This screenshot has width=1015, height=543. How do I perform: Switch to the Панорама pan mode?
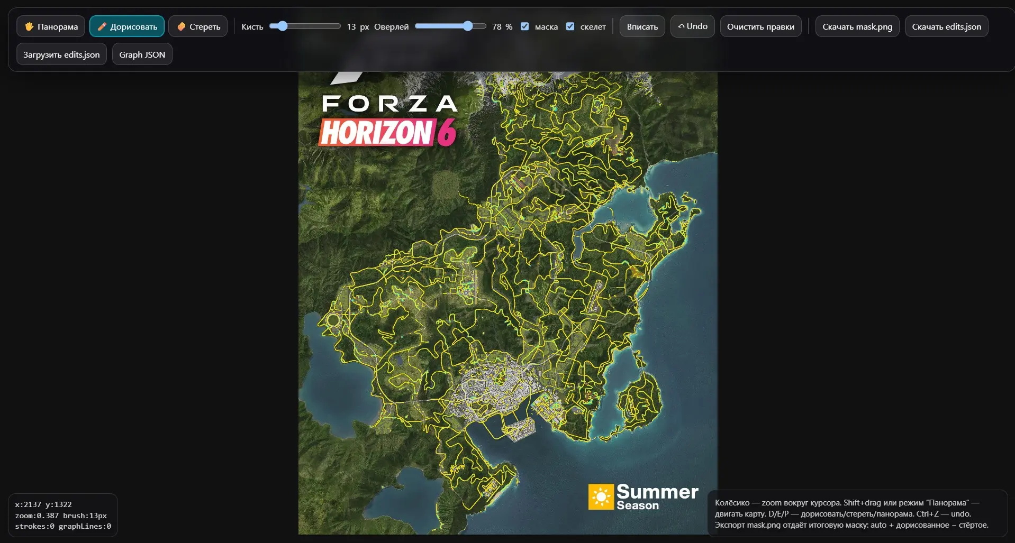[x=51, y=26]
